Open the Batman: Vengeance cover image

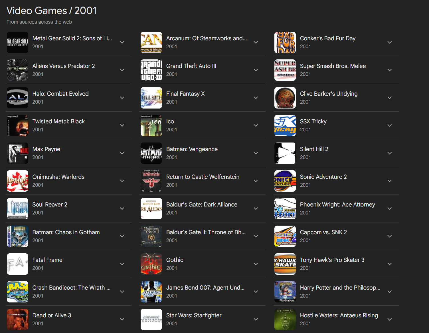point(151,153)
